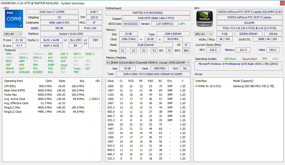285x165 pixels.
Task: Click the BIOS date 04/15/2022 value
Action: click(131, 24)
